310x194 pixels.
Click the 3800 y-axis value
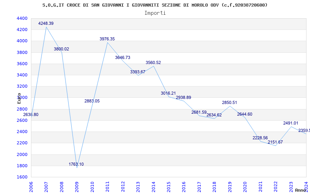point(22,52)
